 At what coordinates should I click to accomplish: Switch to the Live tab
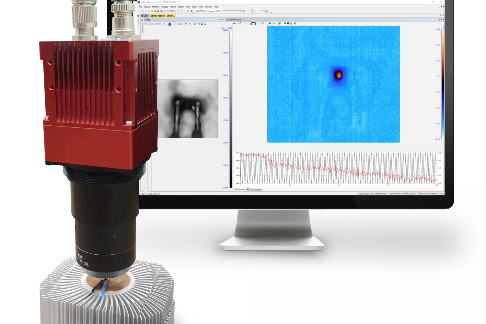point(145,16)
